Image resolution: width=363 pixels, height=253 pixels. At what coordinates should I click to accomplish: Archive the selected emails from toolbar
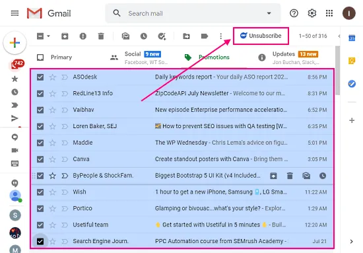[65, 36]
